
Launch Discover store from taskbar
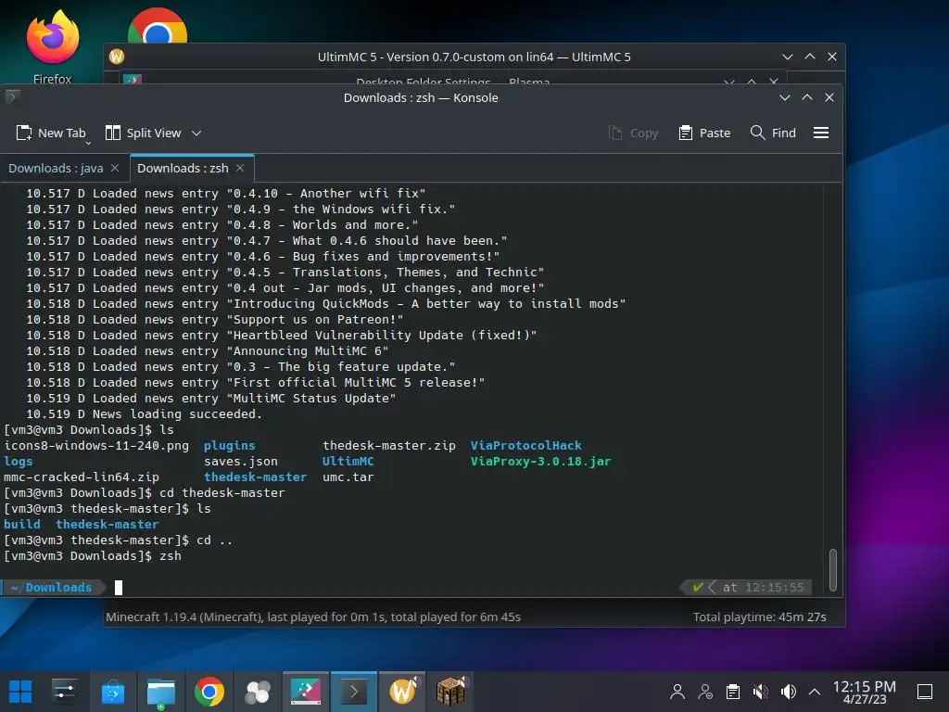pos(112,692)
